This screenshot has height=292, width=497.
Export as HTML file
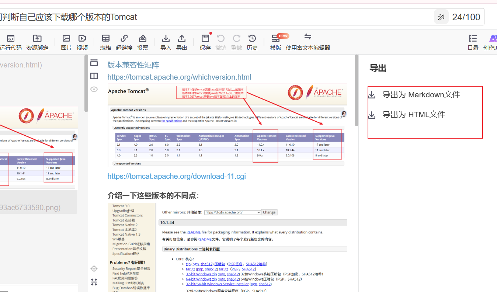point(414,115)
